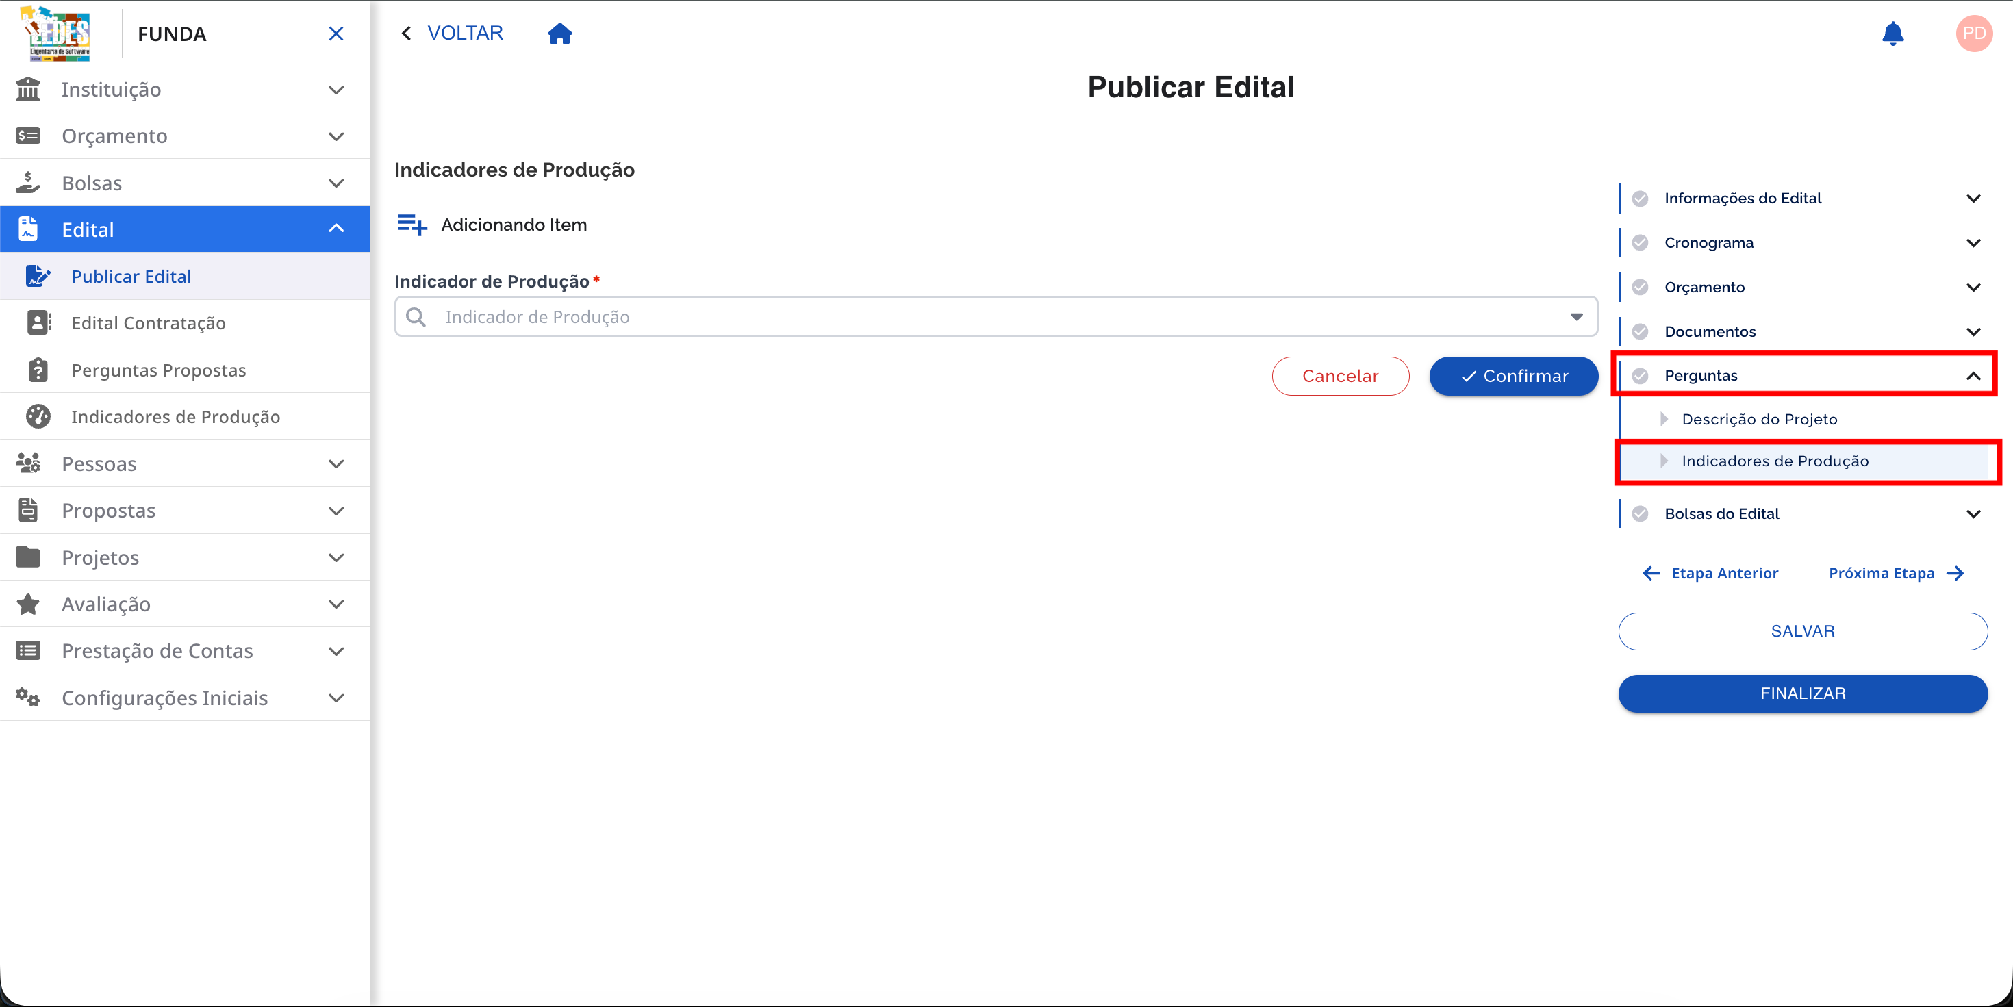Image resolution: width=2013 pixels, height=1007 pixels.
Task: Click the Configurações Iniciais gears icon
Action: pyautogui.click(x=28, y=697)
